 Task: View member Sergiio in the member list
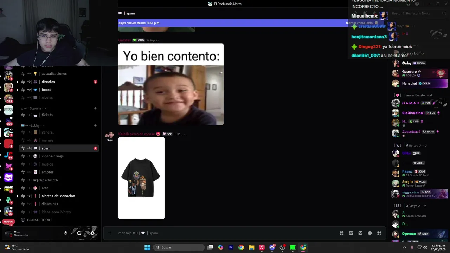tap(419, 183)
